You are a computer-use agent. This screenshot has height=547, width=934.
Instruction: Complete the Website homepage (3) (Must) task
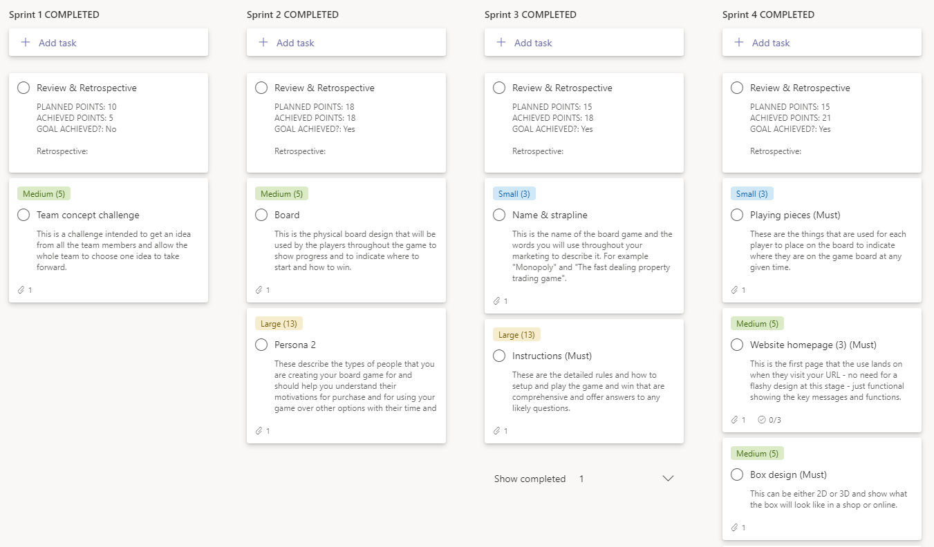pyautogui.click(x=737, y=344)
